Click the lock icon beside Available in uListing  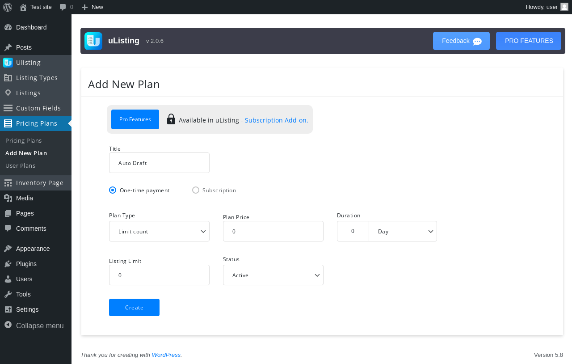[x=171, y=119]
